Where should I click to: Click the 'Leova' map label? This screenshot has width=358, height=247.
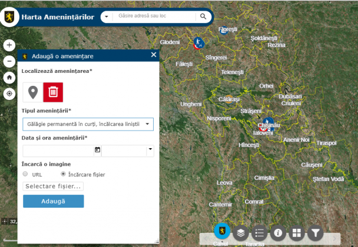click(224, 183)
